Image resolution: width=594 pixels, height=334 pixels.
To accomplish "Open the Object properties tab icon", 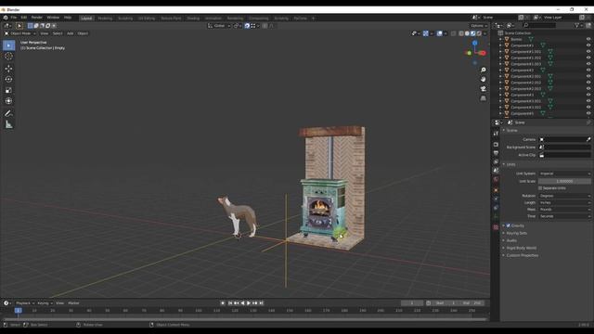I will coord(496,190).
